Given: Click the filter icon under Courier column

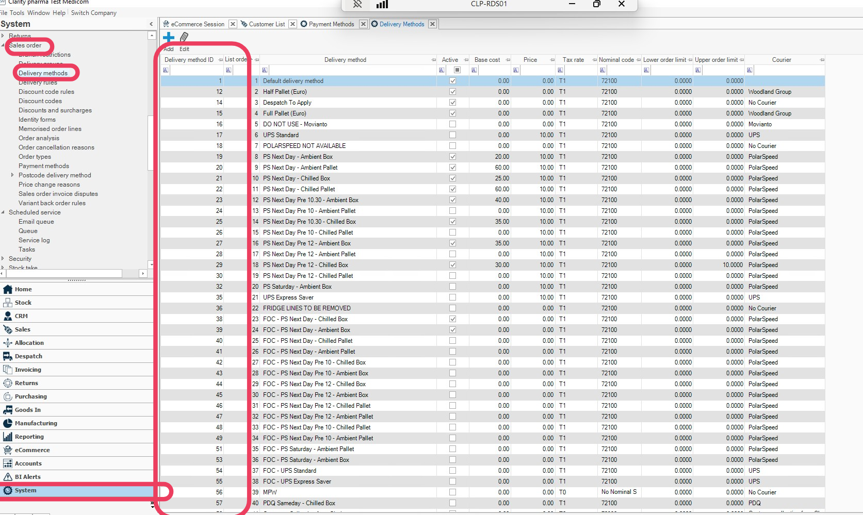Looking at the screenshot, I should pos(750,70).
